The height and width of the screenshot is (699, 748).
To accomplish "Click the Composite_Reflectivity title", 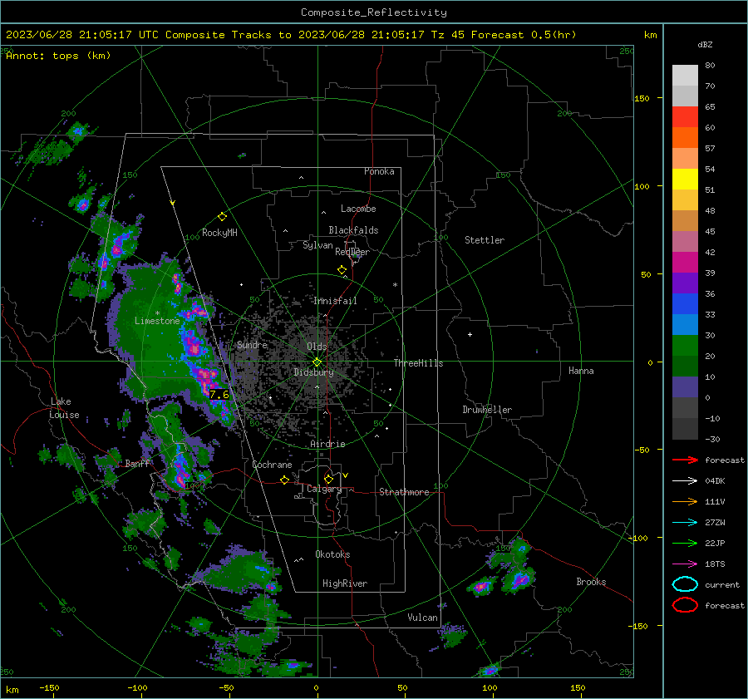I will (x=373, y=12).
